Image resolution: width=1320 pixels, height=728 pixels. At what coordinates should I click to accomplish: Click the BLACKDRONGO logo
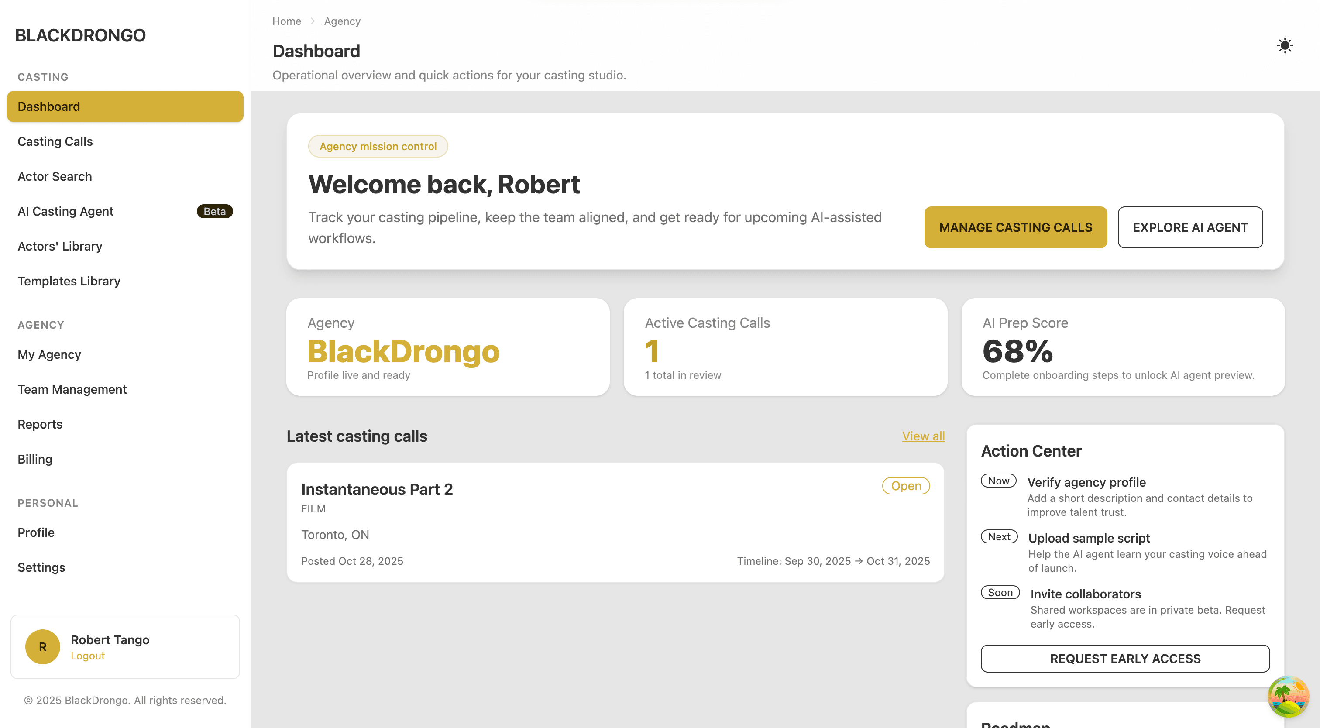point(80,35)
